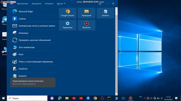The width and height of the screenshot is (181, 101).
Task: Open the first YouTube taskbar icon
Action: [74, 98]
